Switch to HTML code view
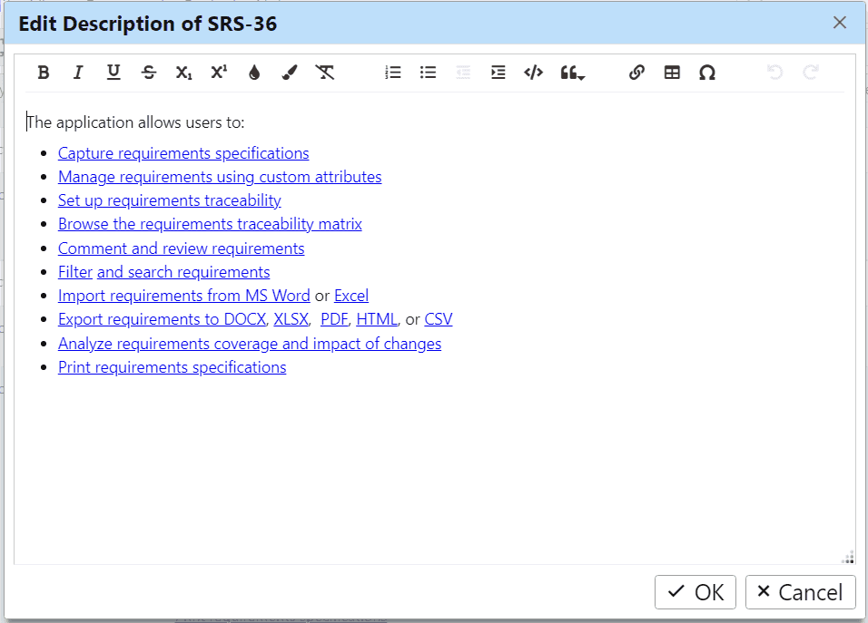Viewport: 868px width, 623px height. click(533, 73)
